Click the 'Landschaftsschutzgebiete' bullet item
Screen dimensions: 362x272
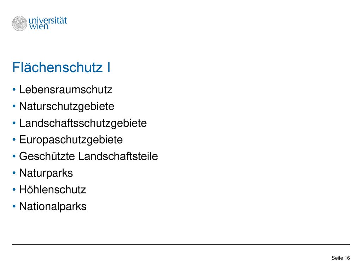pyautogui.click(x=83, y=123)
